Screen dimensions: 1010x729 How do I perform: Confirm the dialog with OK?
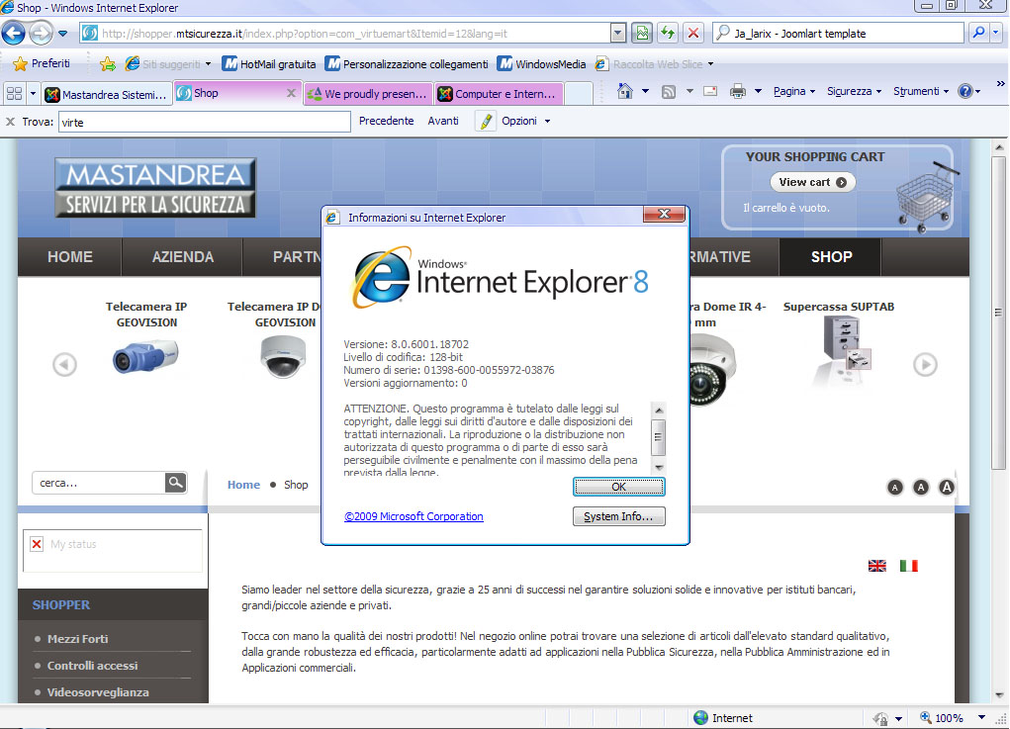[618, 487]
